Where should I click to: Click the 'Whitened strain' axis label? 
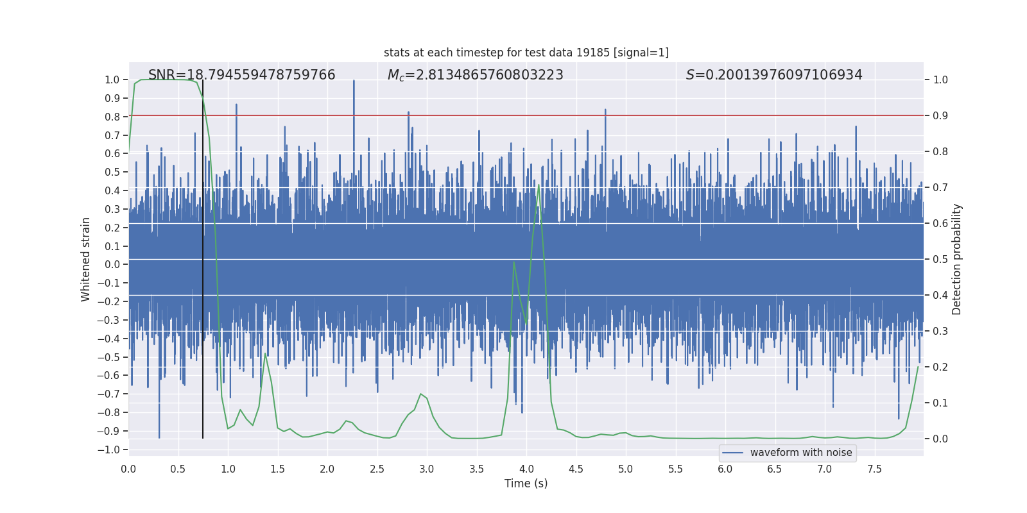[x=86, y=259]
